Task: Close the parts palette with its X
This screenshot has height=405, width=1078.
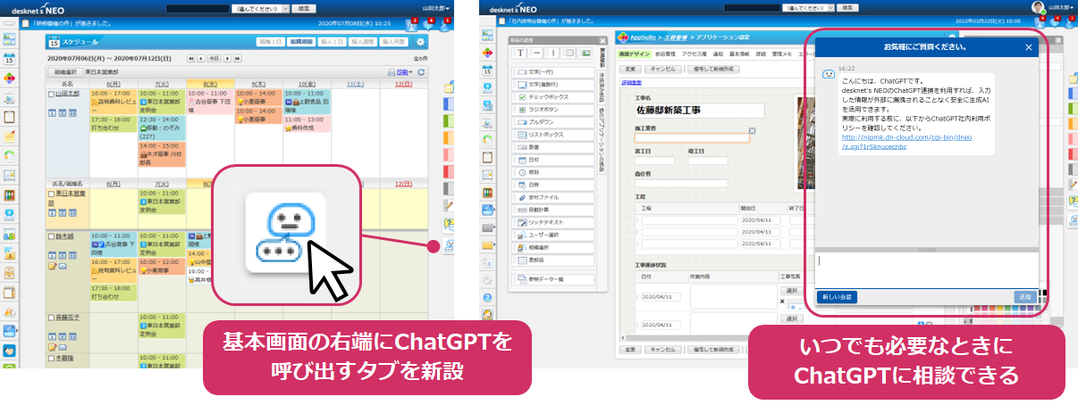Action: click(x=602, y=42)
